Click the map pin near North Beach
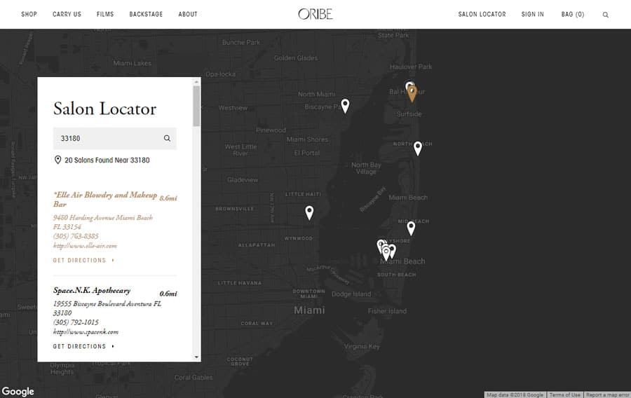 pos(418,147)
